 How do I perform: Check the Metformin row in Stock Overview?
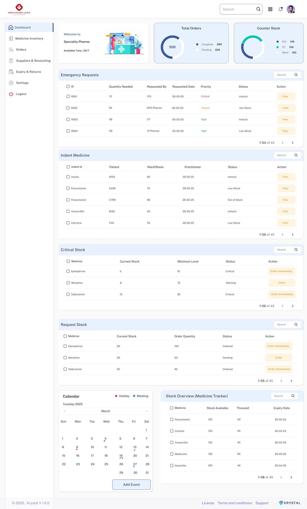point(172,454)
